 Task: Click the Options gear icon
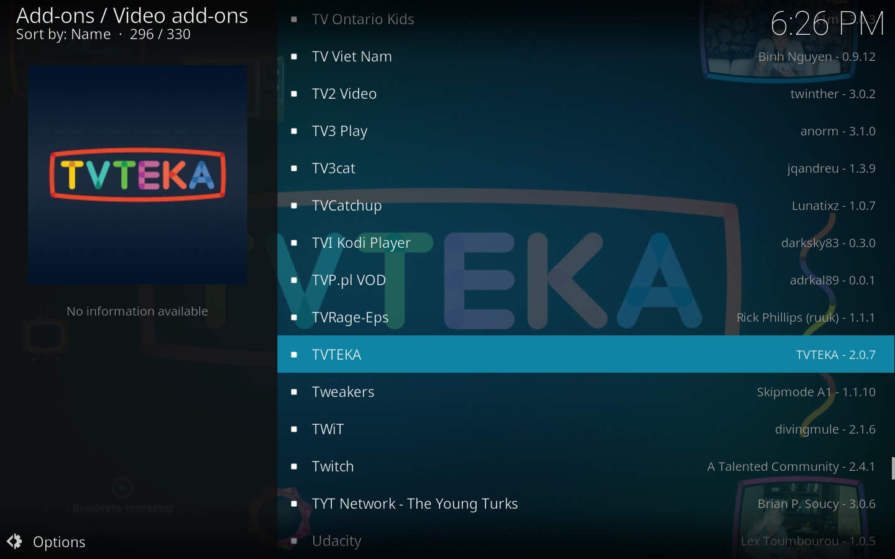coord(14,542)
